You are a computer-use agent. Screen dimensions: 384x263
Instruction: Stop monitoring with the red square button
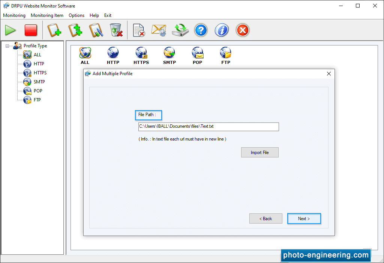(31, 30)
